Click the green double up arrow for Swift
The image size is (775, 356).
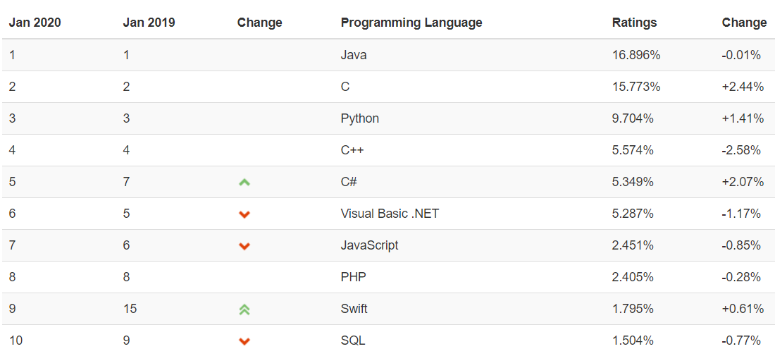tap(244, 309)
